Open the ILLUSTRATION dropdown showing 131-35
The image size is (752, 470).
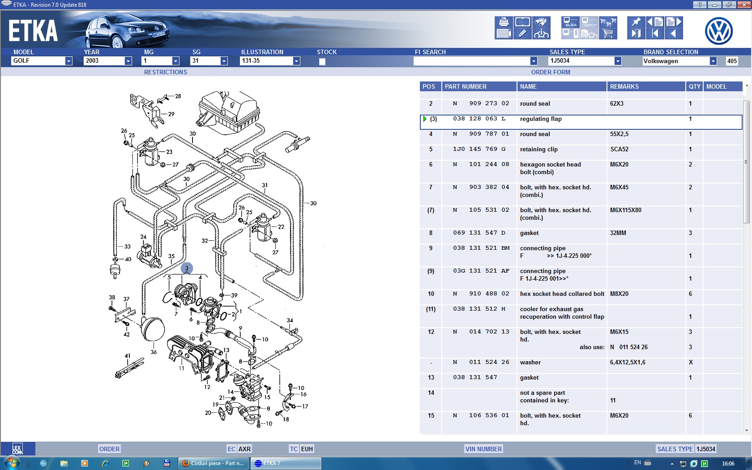pos(296,61)
